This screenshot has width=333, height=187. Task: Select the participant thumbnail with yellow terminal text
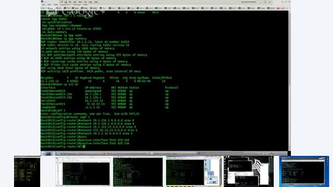[x=27, y=171]
